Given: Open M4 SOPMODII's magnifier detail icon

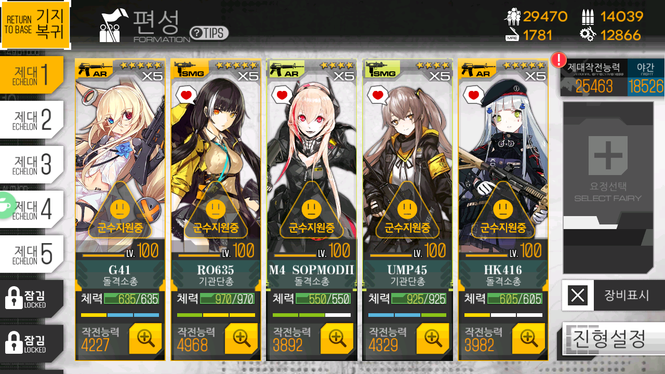Looking at the screenshot, I should (337, 338).
